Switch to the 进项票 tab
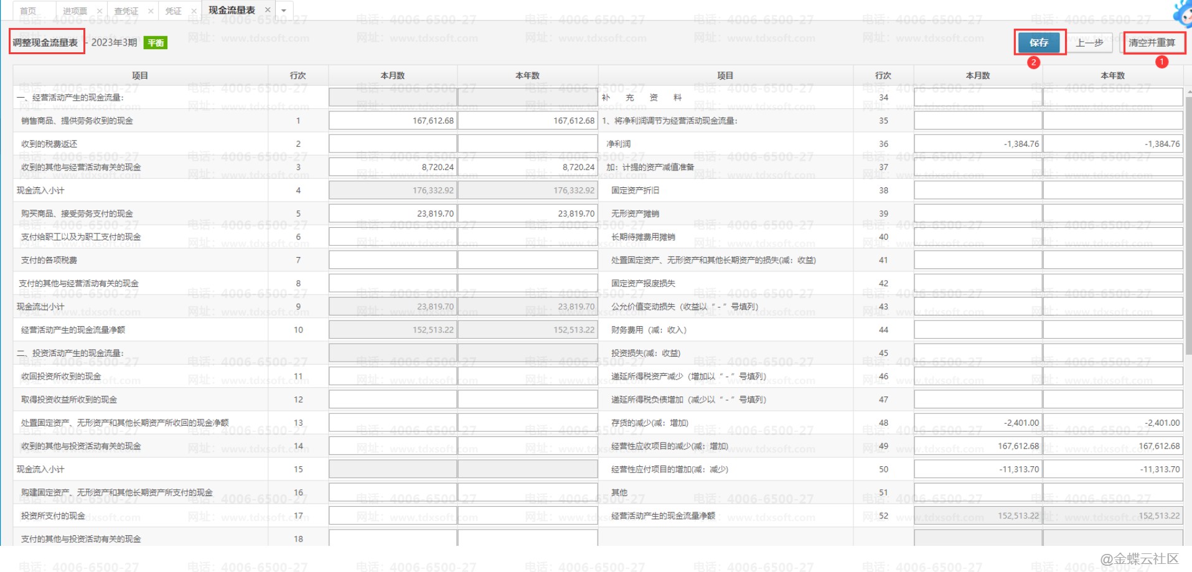Viewport: 1192px width, 572px height. click(x=75, y=11)
